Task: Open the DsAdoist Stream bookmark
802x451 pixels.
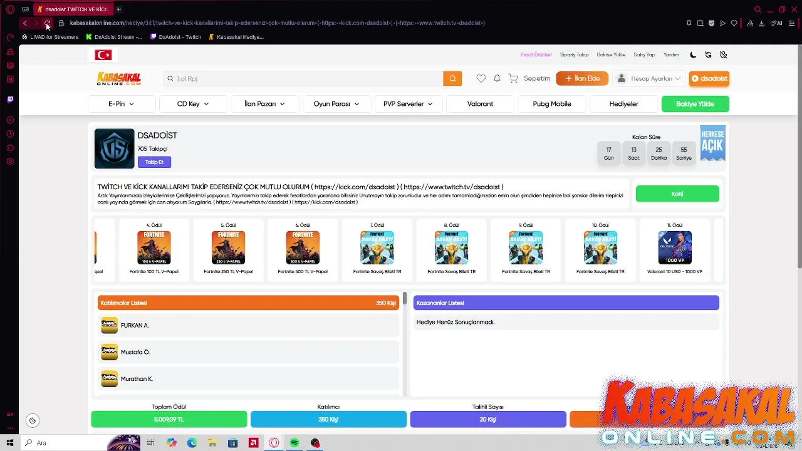Action: [x=114, y=37]
